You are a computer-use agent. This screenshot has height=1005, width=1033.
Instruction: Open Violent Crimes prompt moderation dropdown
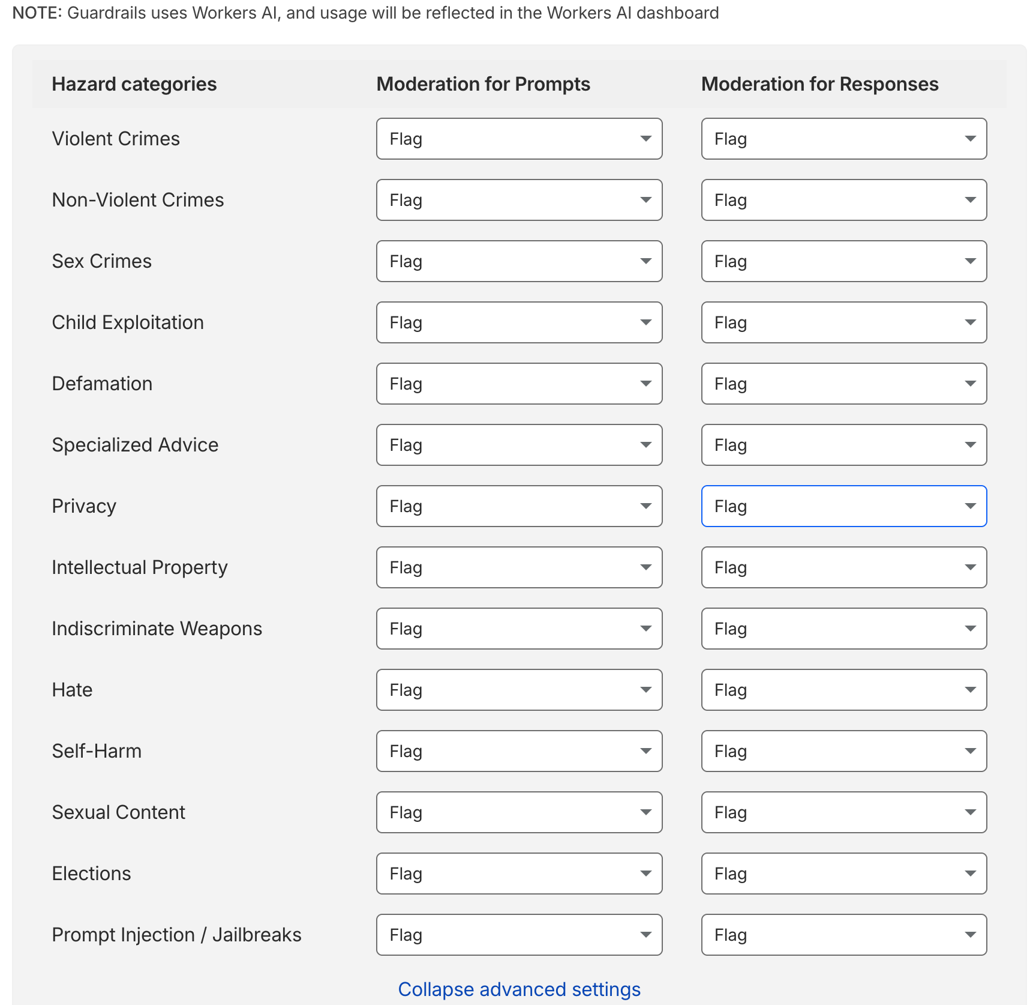(519, 139)
